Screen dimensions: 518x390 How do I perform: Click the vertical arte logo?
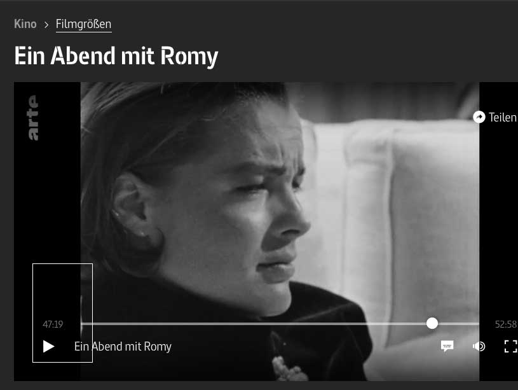click(33, 118)
